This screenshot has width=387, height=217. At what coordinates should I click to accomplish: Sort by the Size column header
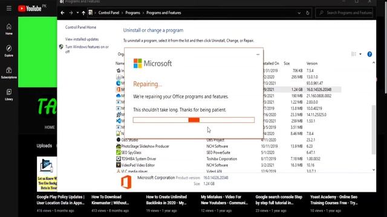click(x=287, y=63)
